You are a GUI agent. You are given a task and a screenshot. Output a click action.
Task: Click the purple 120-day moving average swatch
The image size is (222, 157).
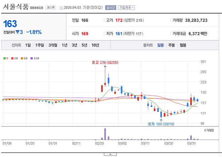pyautogui.click(x=31, y=58)
